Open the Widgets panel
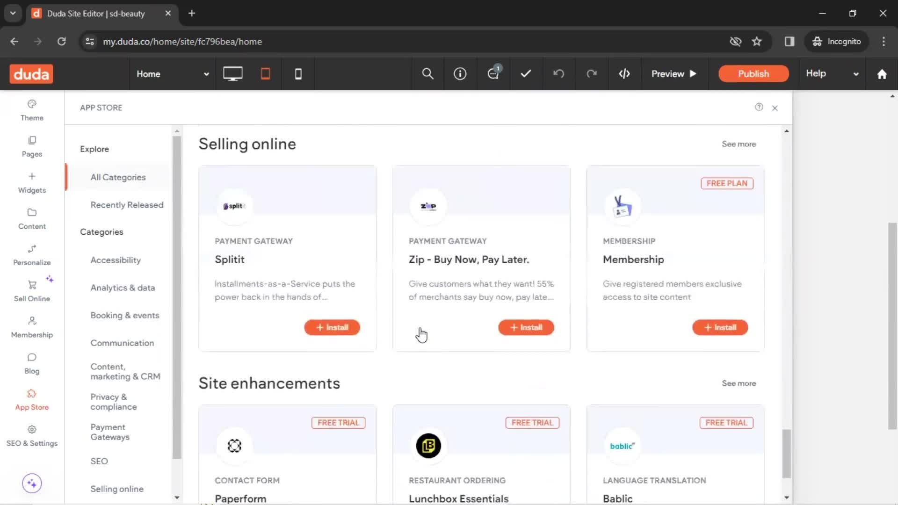898x505 pixels. [32, 183]
